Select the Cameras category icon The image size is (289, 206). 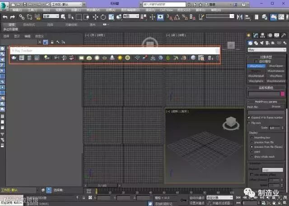(267, 43)
